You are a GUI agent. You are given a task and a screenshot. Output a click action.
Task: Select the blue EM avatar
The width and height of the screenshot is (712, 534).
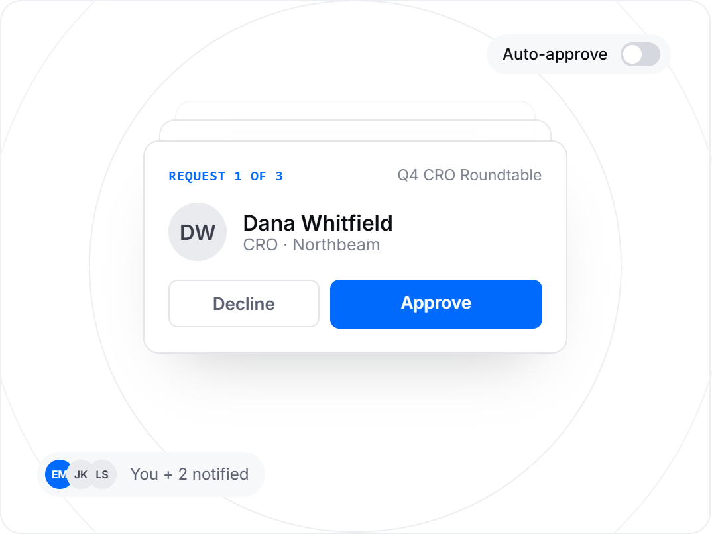click(x=58, y=474)
